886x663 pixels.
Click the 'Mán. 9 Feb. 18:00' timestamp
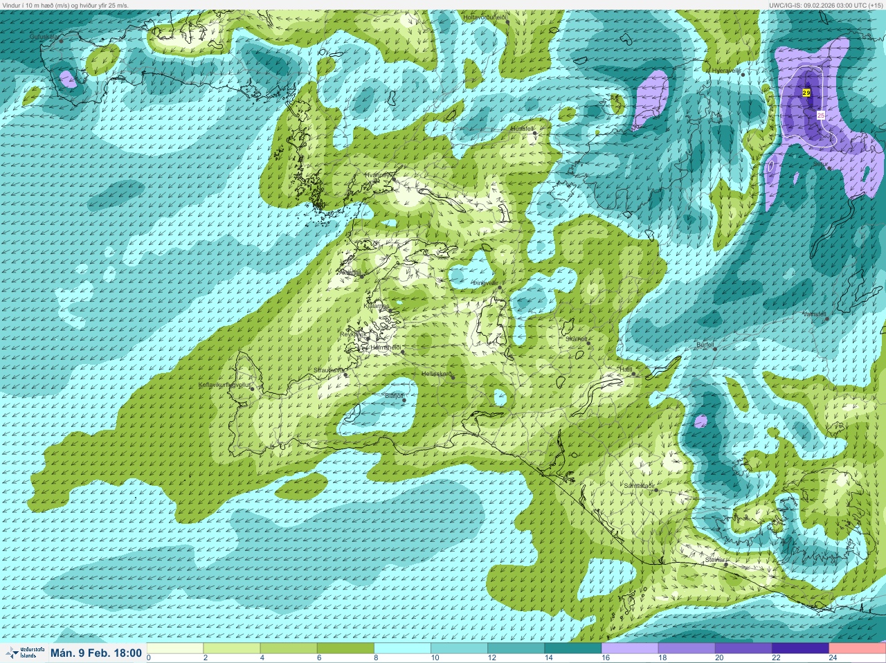click(x=96, y=653)
